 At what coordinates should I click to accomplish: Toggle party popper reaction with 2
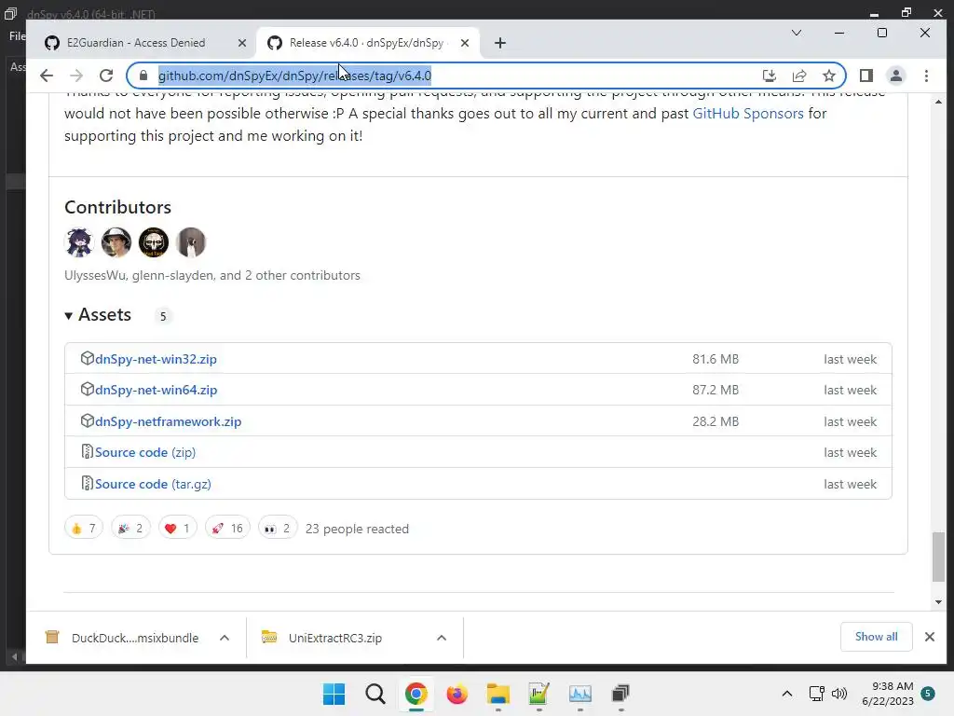130,528
